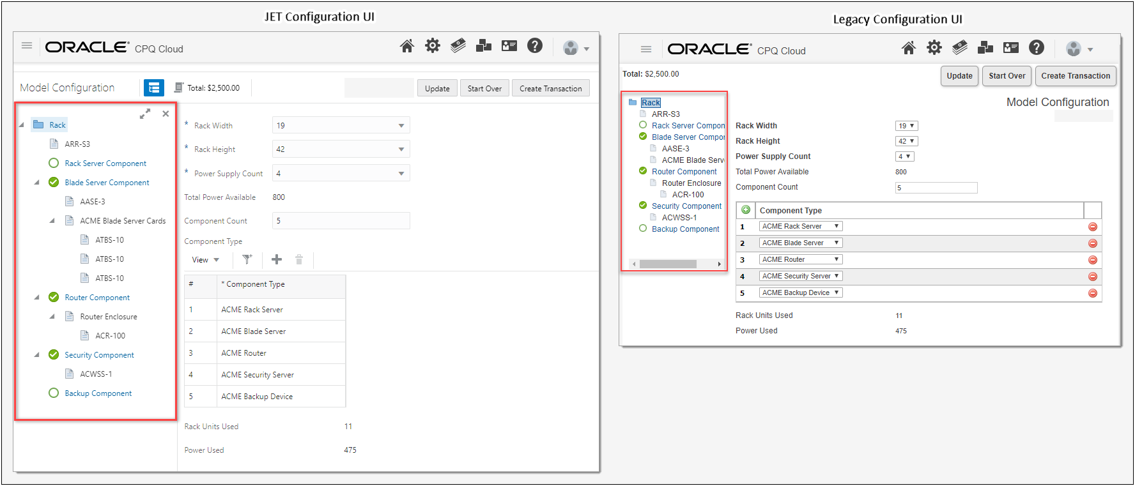Select ACR-100 item in JET tree
Viewport: 1135px width, 486px height.
coord(110,336)
